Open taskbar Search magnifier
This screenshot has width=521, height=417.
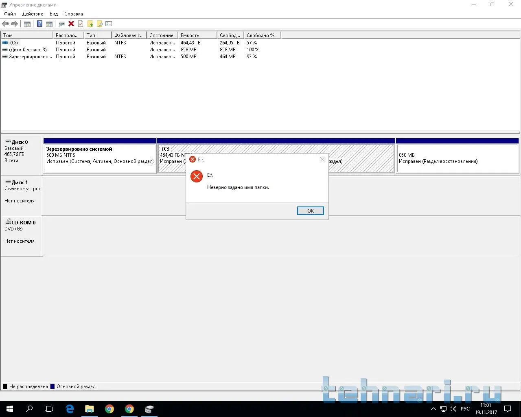(x=29, y=409)
